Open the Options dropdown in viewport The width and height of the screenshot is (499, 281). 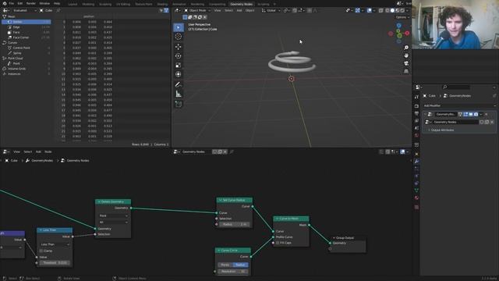(402, 17)
